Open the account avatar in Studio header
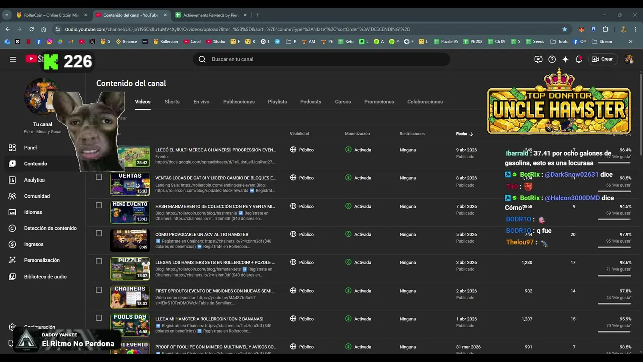Viewport: 643px width, 362px height. pyautogui.click(x=629, y=59)
